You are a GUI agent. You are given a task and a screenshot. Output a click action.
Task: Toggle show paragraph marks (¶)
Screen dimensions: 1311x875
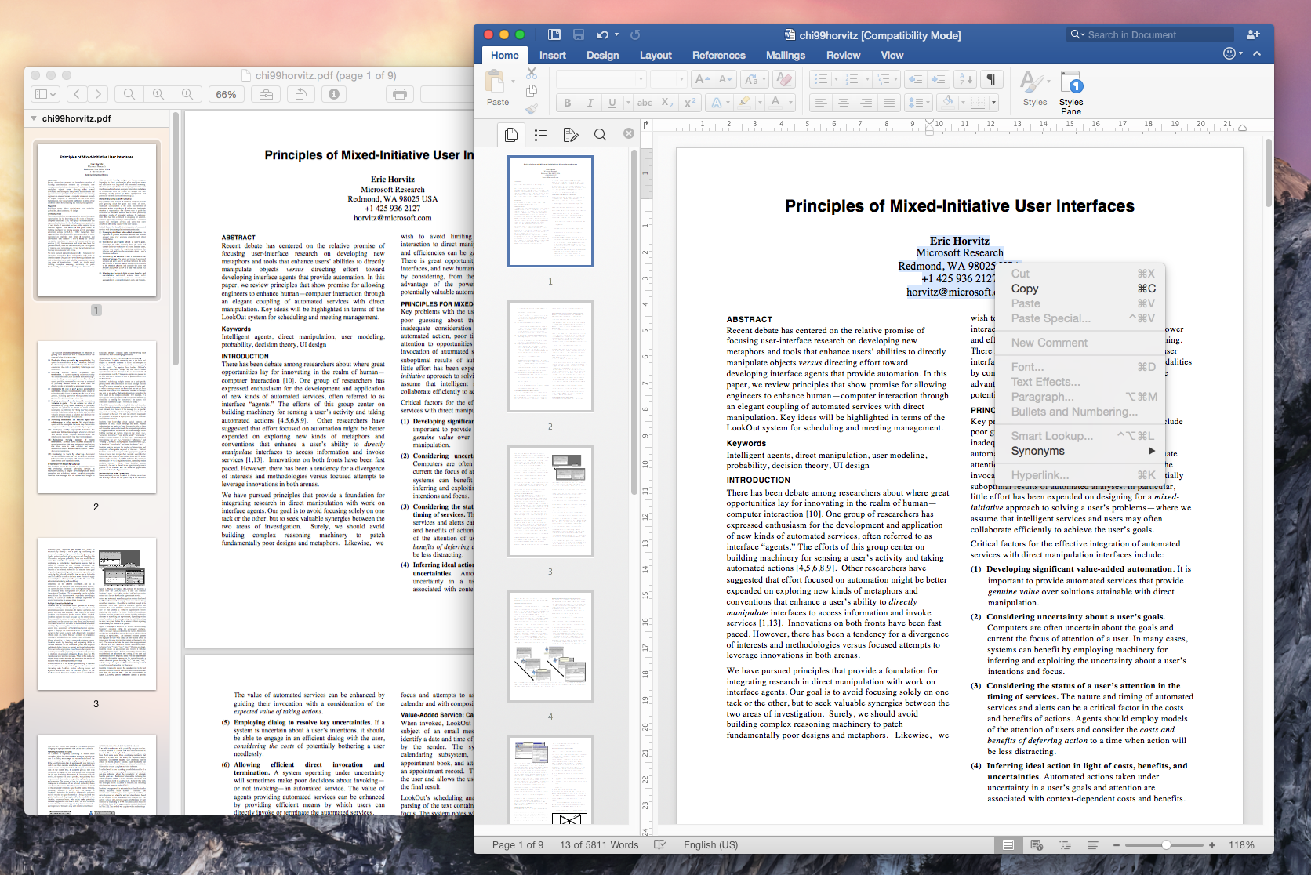pyautogui.click(x=991, y=79)
